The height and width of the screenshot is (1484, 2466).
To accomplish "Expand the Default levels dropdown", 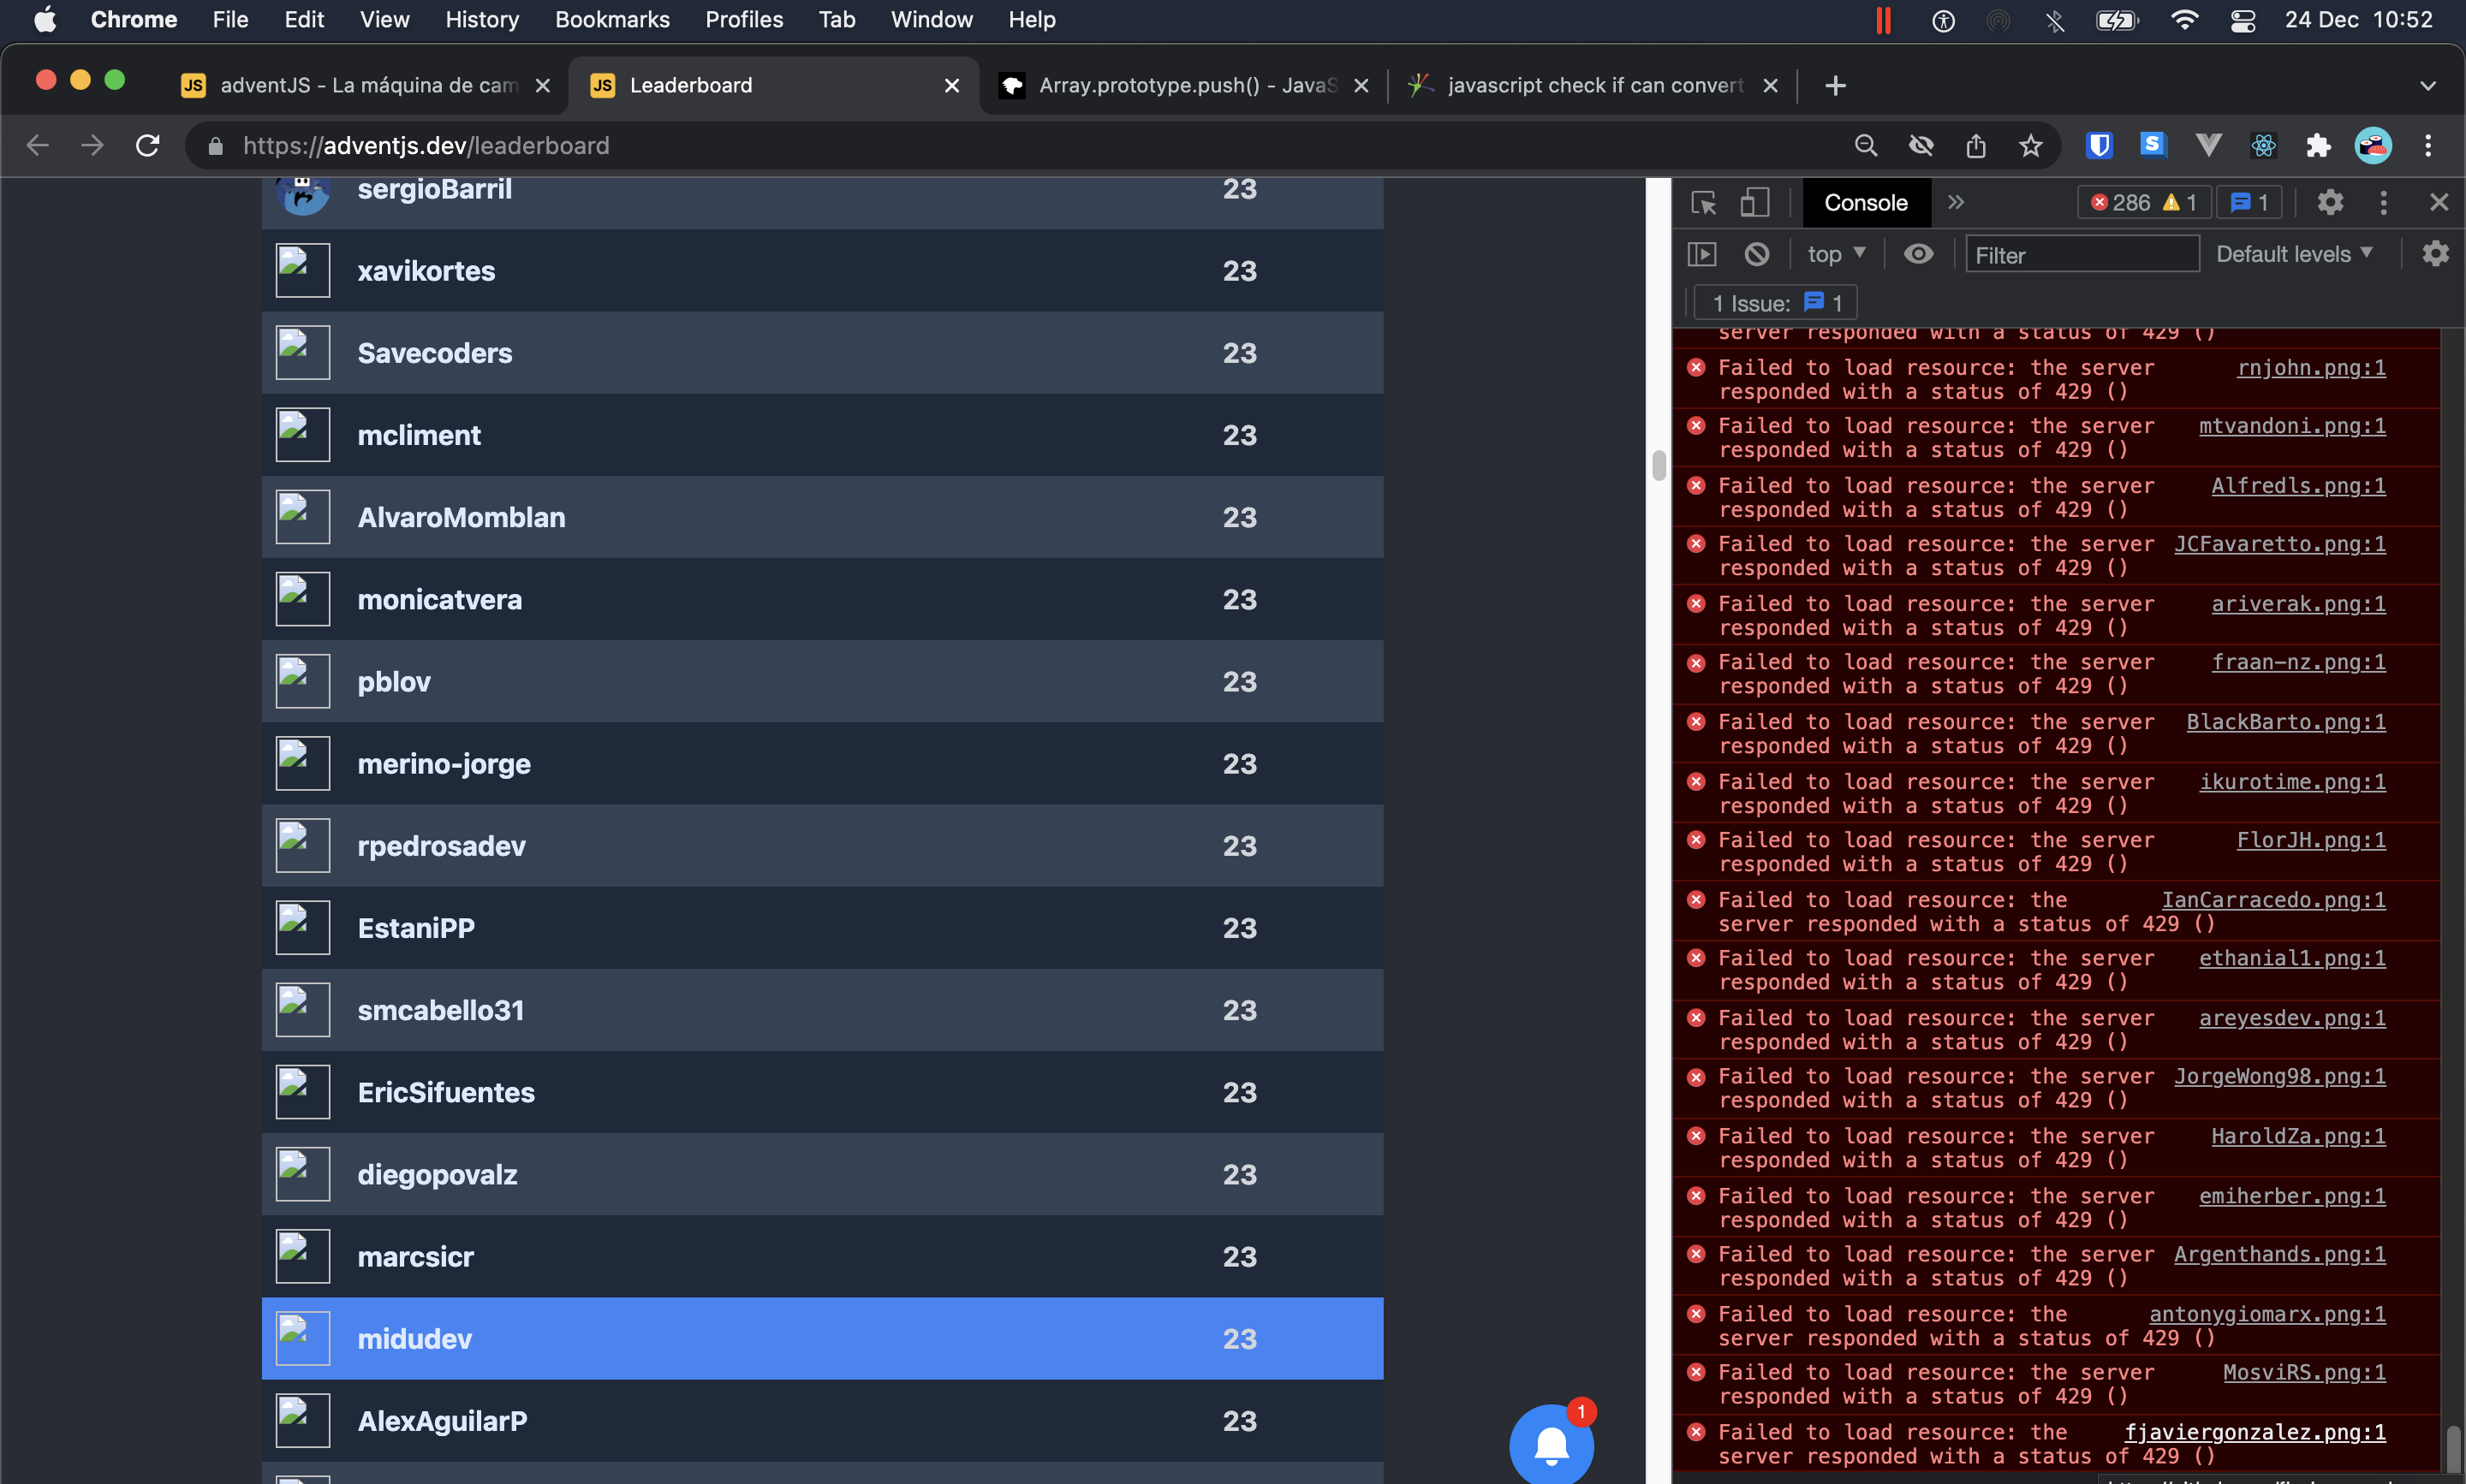I will (2293, 254).
